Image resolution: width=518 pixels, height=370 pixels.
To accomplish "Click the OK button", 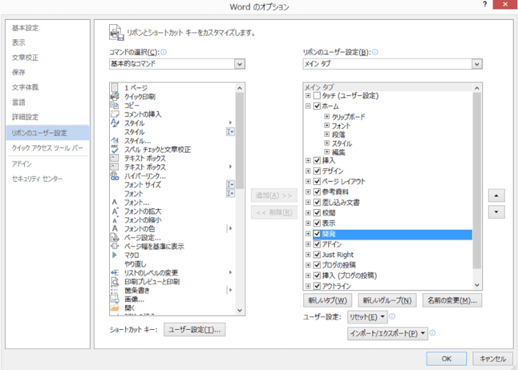I will [x=446, y=358].
